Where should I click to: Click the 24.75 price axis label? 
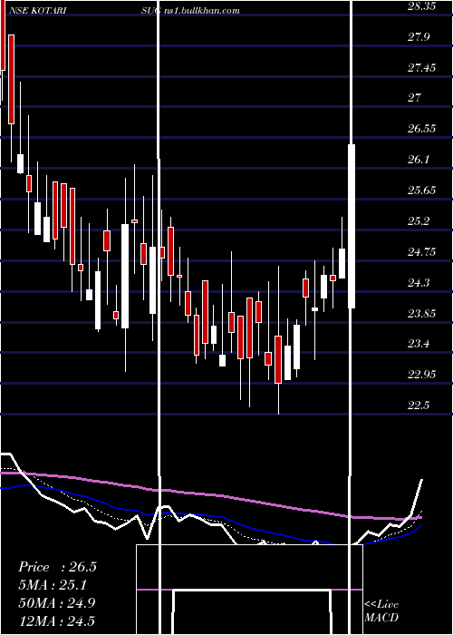click(x=421, y=252)
